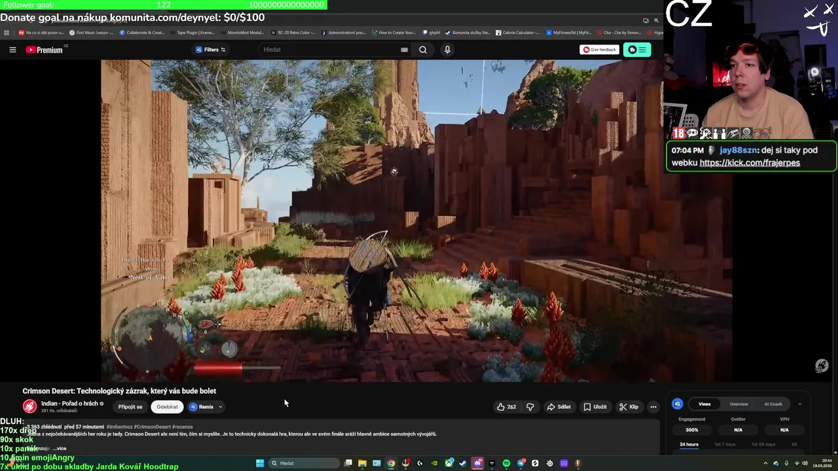This screenshot has width=838, height=471.
Task: Open the Tape Plugin bookmark
Action: (192, 32)
